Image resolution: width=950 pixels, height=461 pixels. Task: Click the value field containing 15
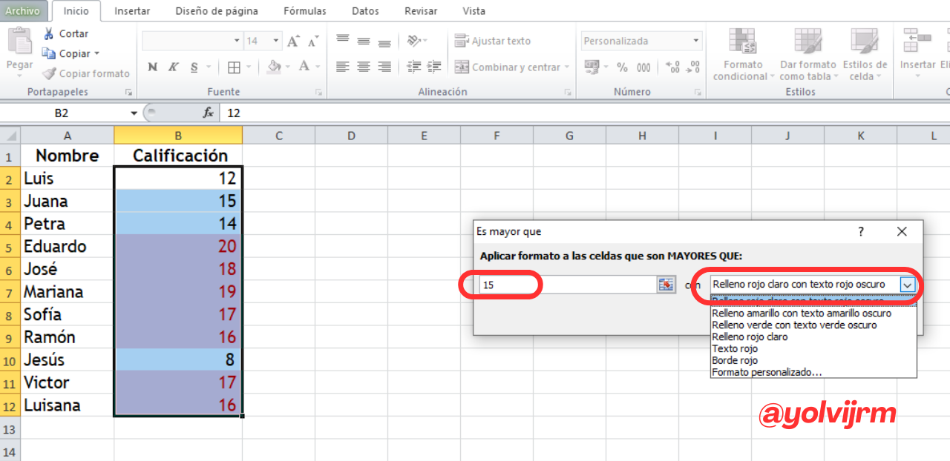coord(568,285)
